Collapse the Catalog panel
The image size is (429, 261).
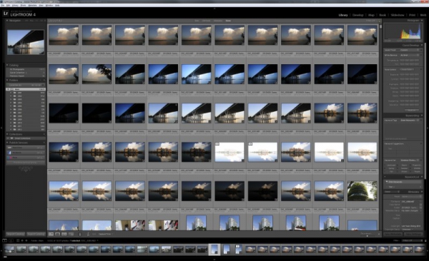point(7,66)
